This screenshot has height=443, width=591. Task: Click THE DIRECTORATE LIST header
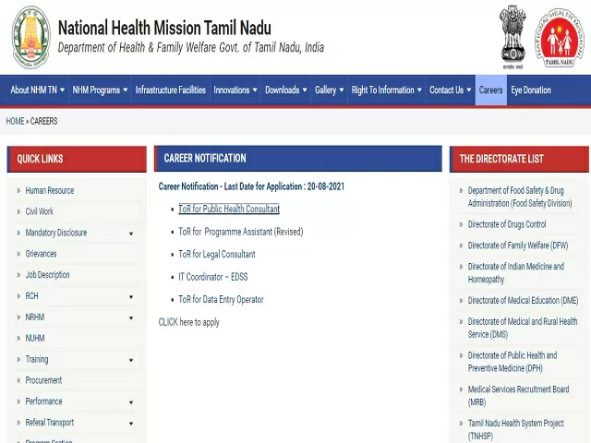519,159
